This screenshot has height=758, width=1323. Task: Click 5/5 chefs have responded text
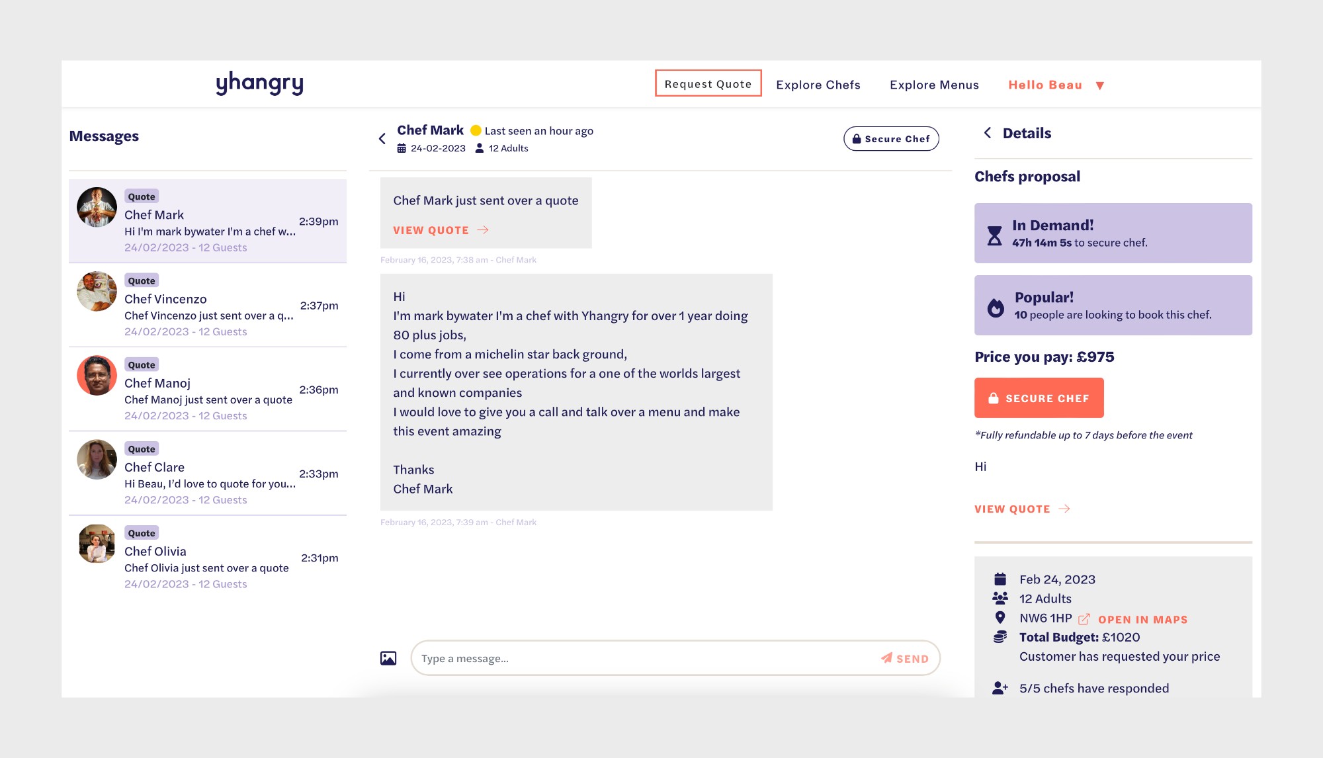pyautogui.click(x=1094, y=688)
